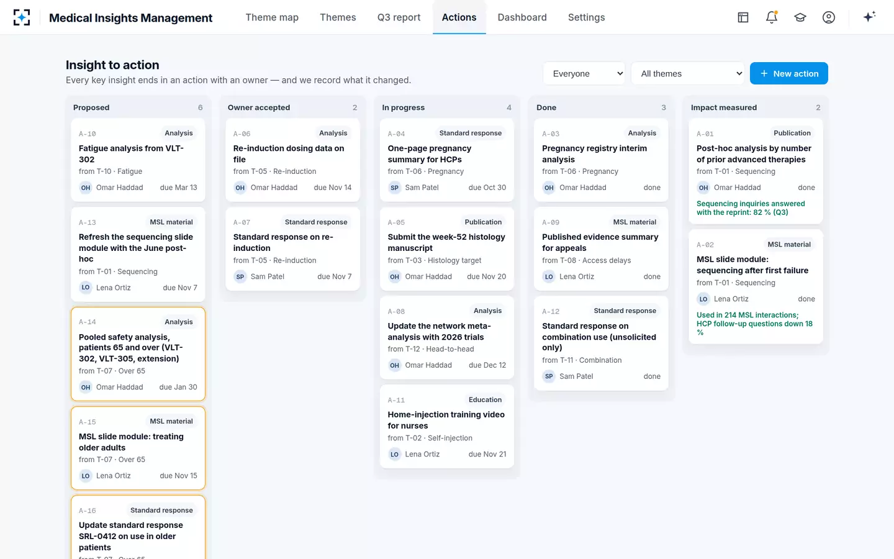This screenshot has width=894, height=559.
Task: Click the SP avatar on card A-07
Action: point(240,276)
